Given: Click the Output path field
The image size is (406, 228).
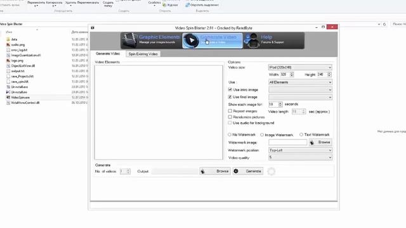Looking at the screenshot, I should tap(175, 171).
